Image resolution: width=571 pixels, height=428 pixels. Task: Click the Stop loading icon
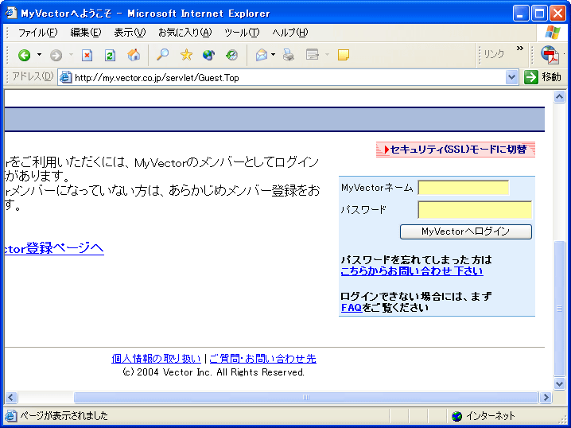(87, 55)
